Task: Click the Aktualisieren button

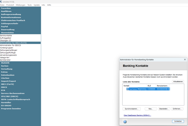Action: pos(178,82)
